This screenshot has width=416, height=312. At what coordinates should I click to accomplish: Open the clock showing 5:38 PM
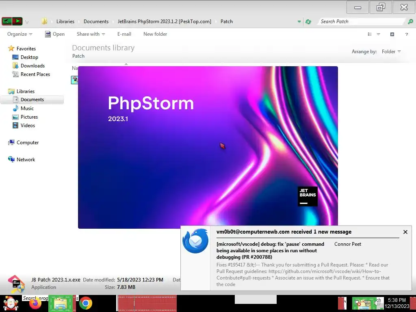coord(397,303)
